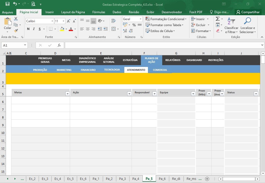Save the workbook using the floppy disk icon

[x=8, y=4]
